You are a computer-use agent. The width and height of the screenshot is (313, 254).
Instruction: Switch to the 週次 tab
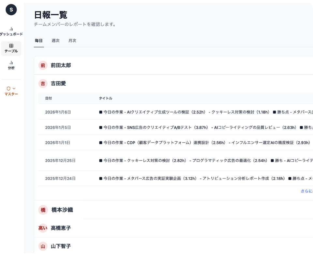click(55, 41)
